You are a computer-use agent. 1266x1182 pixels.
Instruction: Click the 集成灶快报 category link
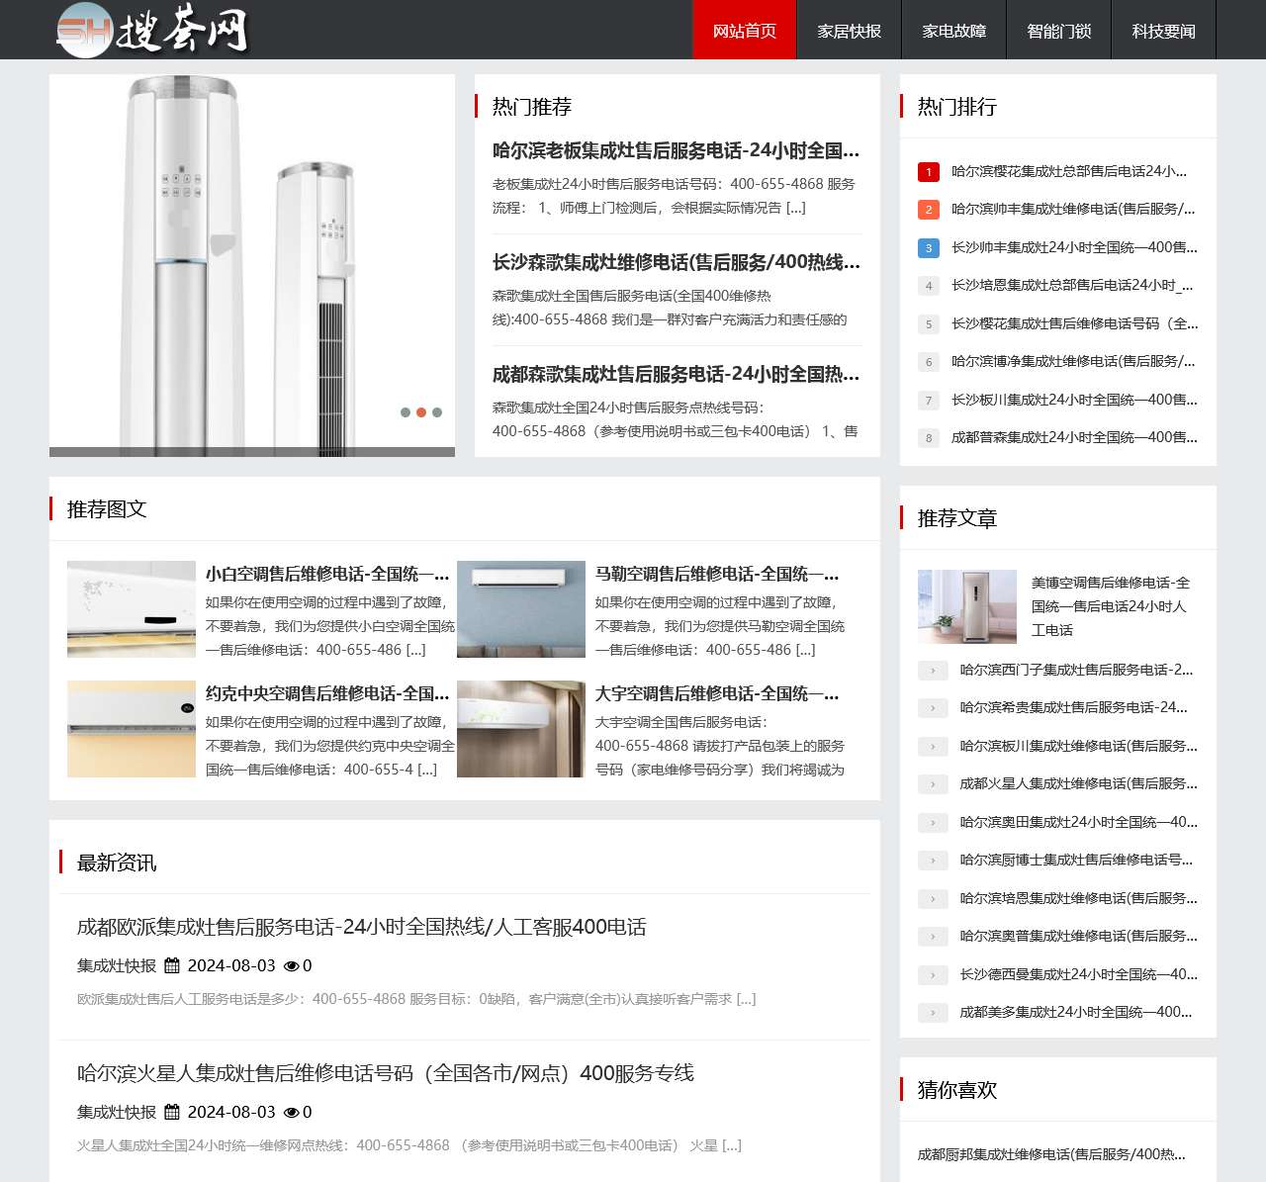(x=115, y=965)
